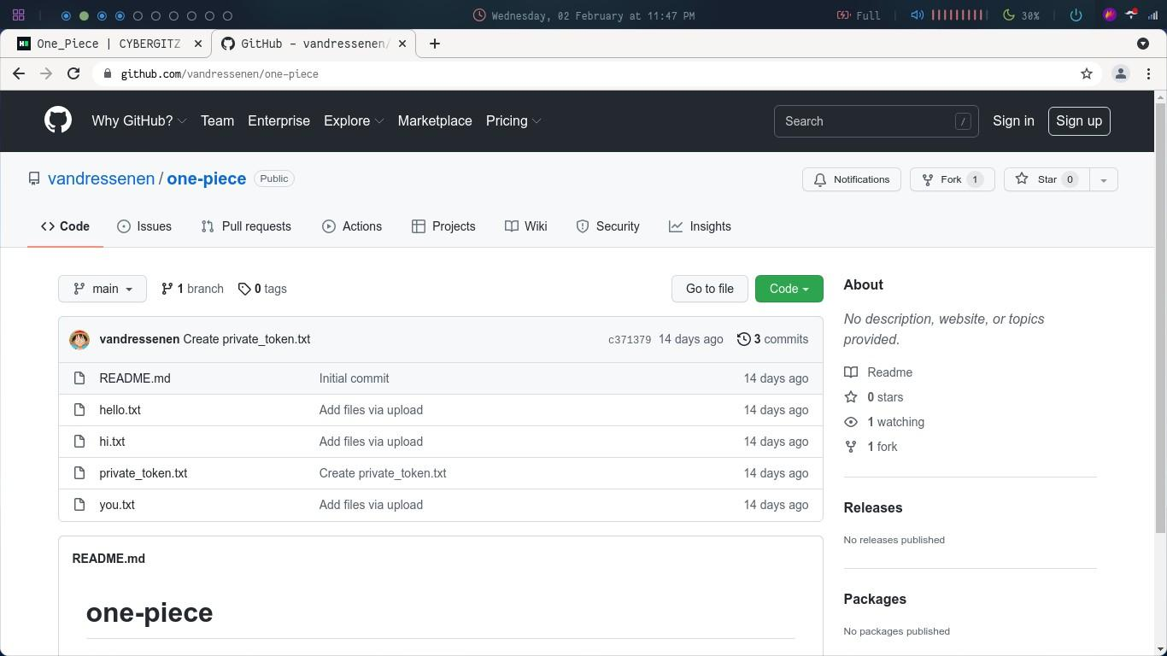The width and height of the screenshot is (1167, 656).
Task: Click the Go to file button
Action: pyautogui.click(x=710, y=289)
